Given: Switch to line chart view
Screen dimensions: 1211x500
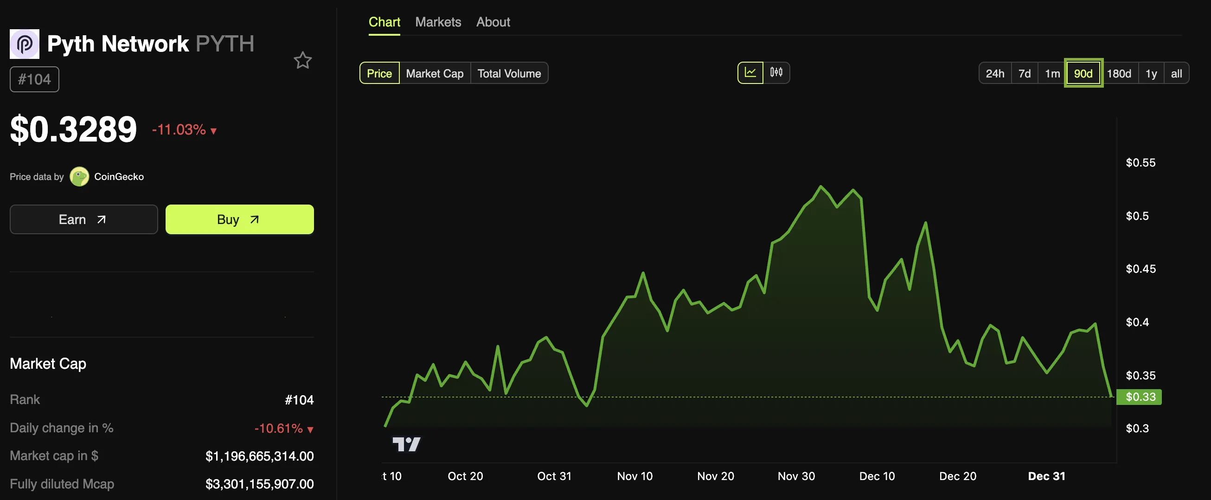Looking at the screenshot, I should click(x=750, y=73).
